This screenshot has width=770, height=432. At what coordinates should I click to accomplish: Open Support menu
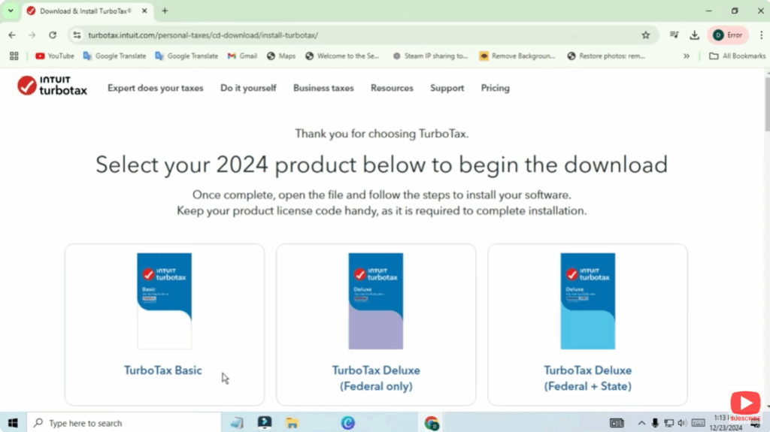tap(447, 88)
